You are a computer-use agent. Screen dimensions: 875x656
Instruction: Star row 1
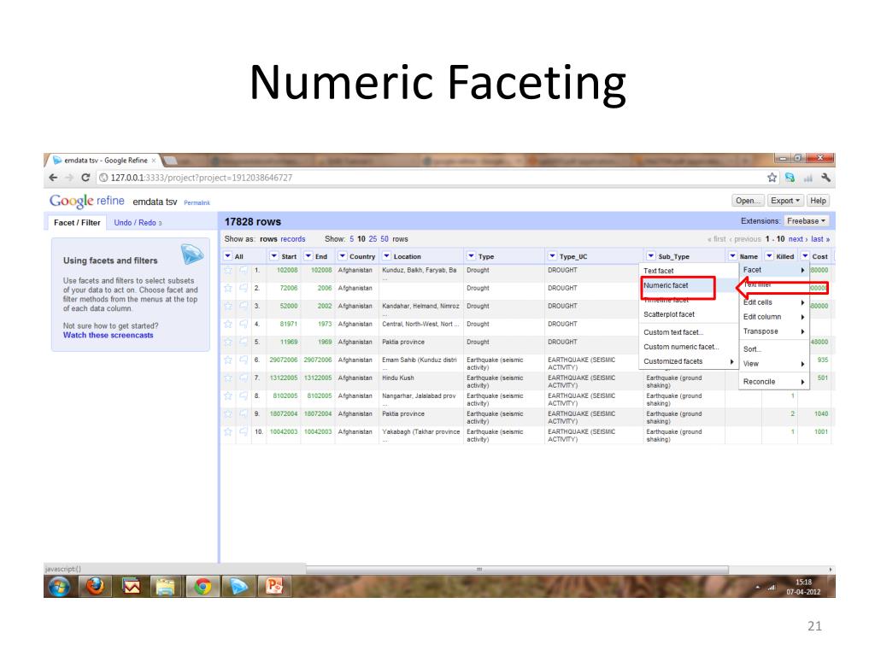[227, 270]
